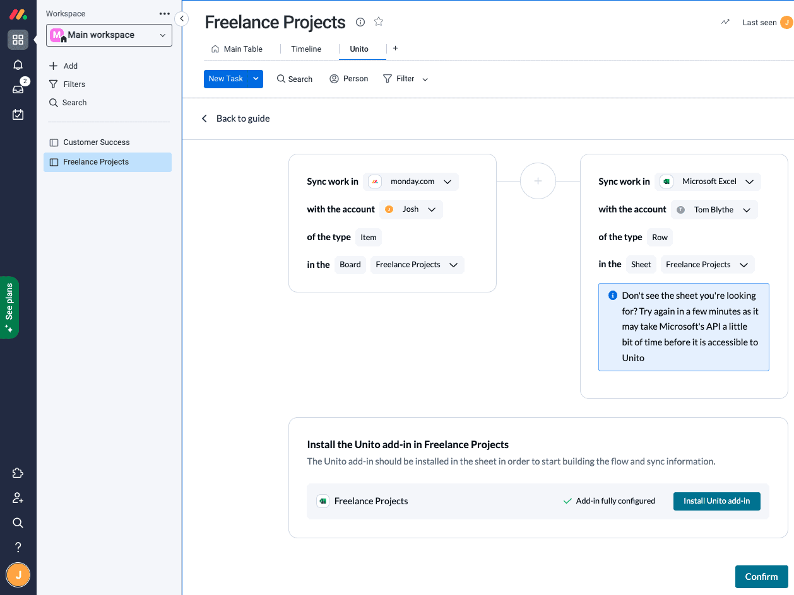Click Filters in the workspace sidebar
This screenshot has height=595, width=794.
(67, 84)
